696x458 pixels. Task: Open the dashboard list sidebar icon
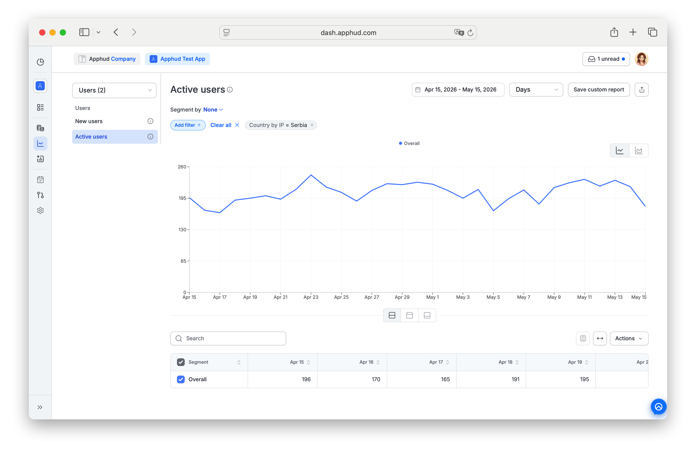click(40, 107)
